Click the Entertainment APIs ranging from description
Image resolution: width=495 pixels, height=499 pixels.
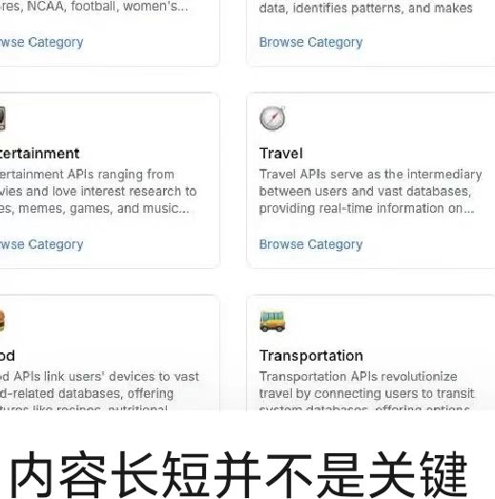[x=98, y=191]
